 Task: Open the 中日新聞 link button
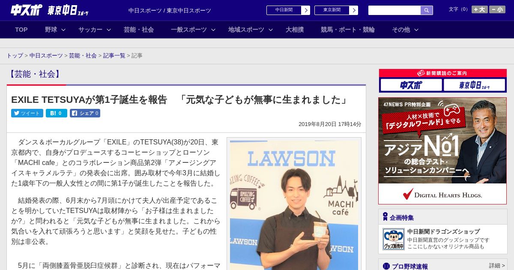[288, 10]
